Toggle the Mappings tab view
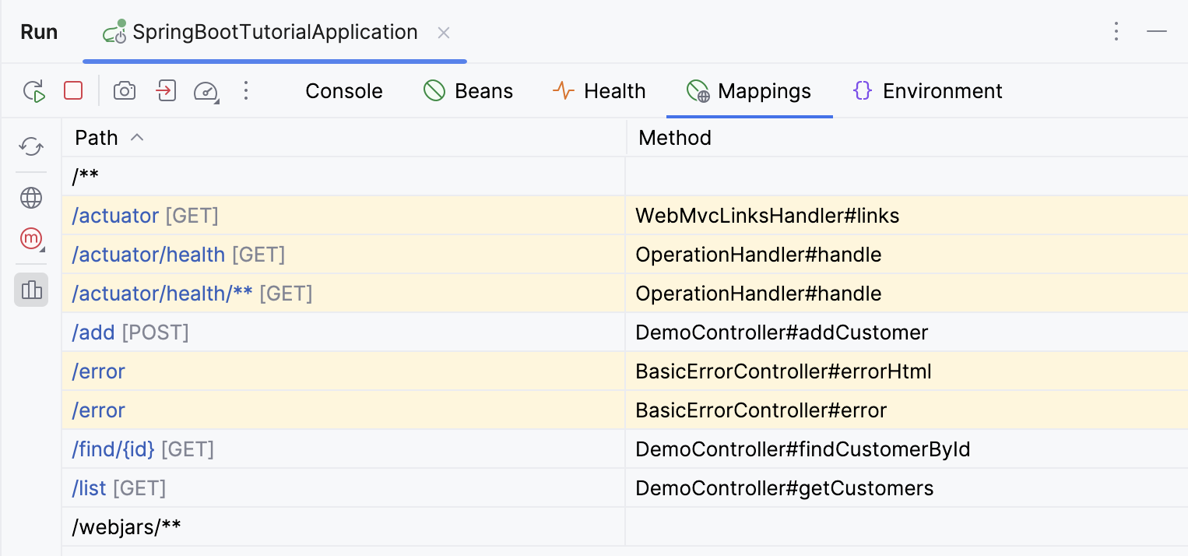The height and width of the screenshot is (556, 1188). pyautogui.click(x=749, y=90)
